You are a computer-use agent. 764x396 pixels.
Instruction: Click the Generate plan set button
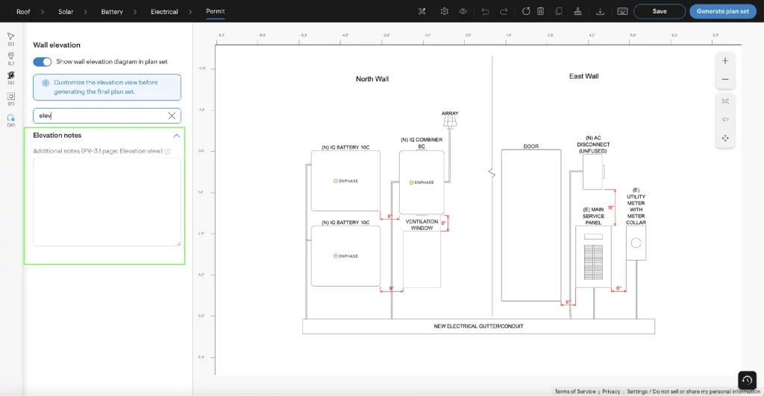click(722, 11)
